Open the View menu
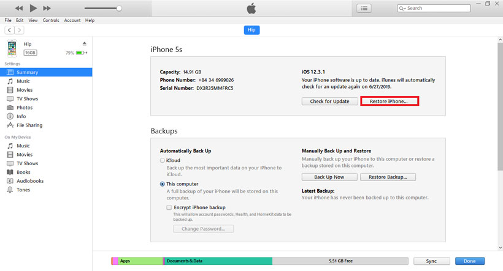The height and width of the screenshot is (271, 503). (x=33, y=20)
